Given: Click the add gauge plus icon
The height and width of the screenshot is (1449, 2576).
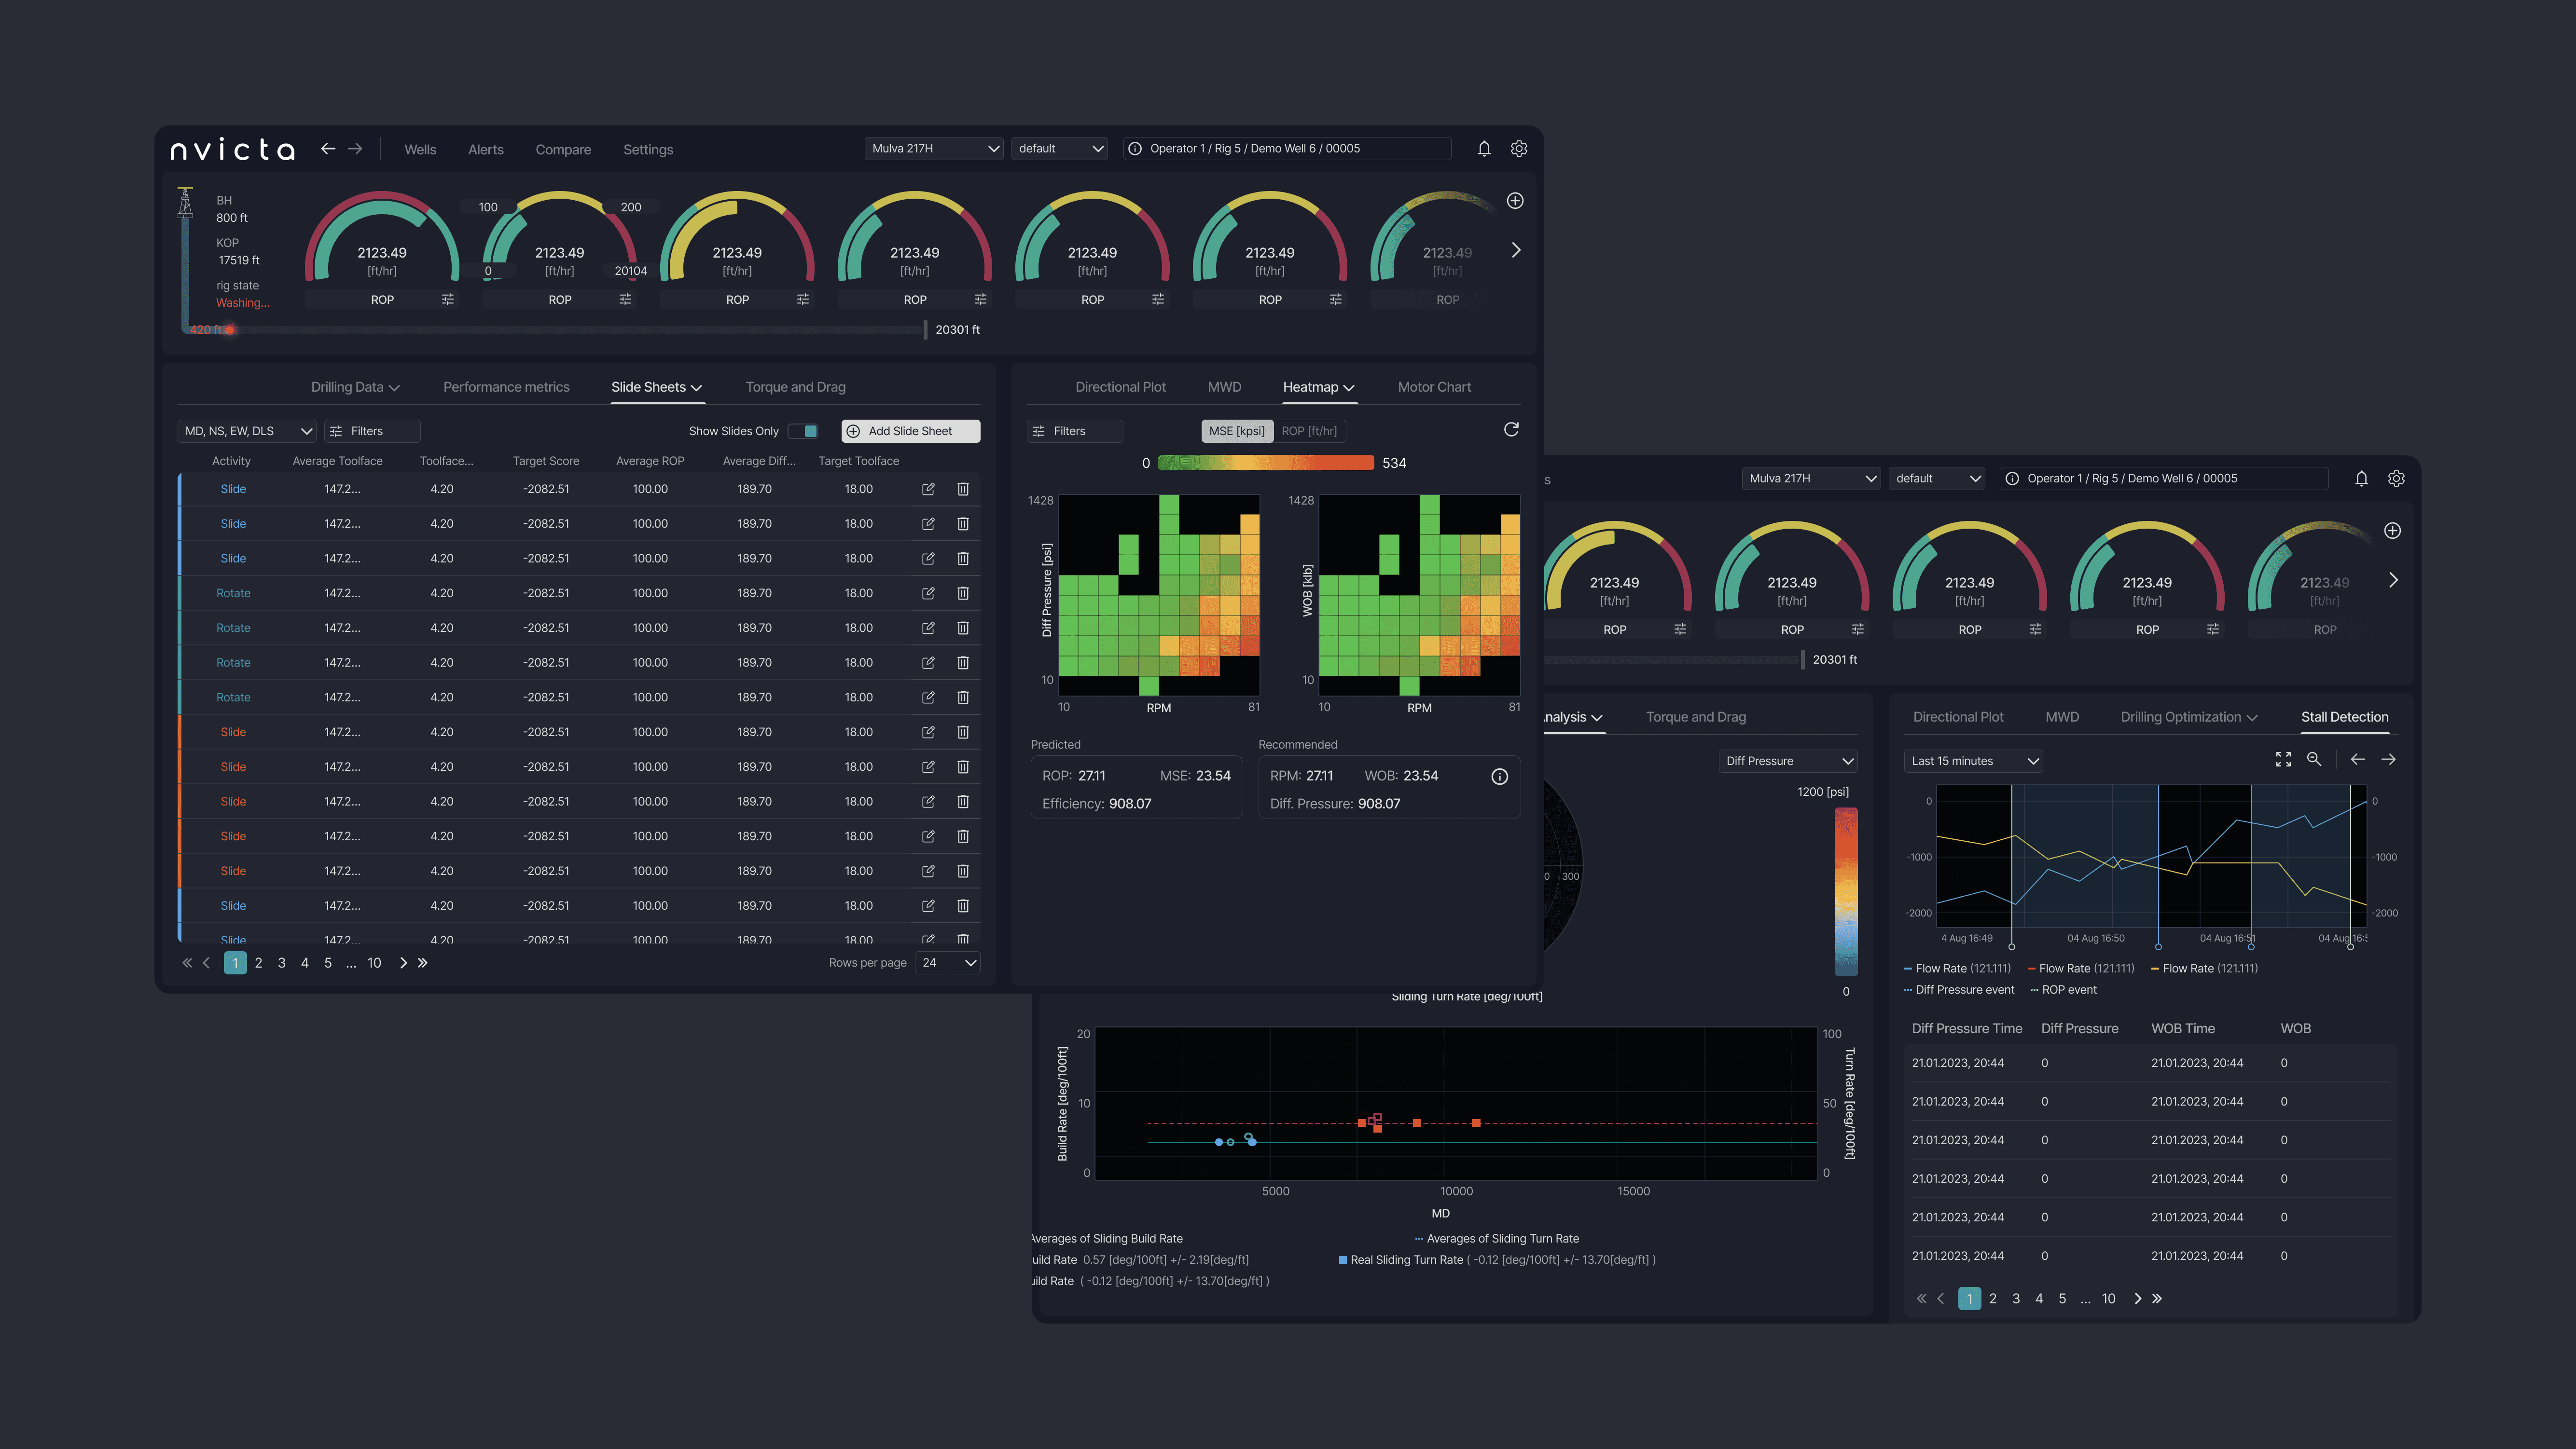Looking at the screenshot, I should (1515, 201).
